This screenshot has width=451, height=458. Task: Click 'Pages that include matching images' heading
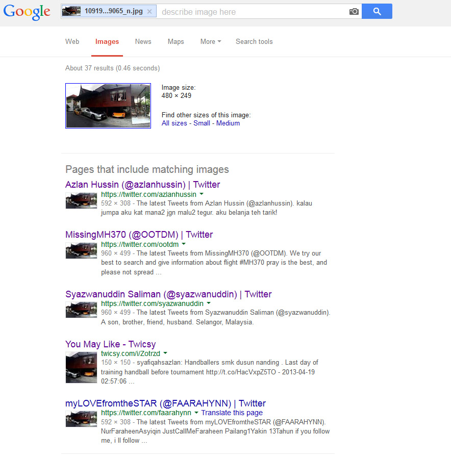tap(147, 169)
